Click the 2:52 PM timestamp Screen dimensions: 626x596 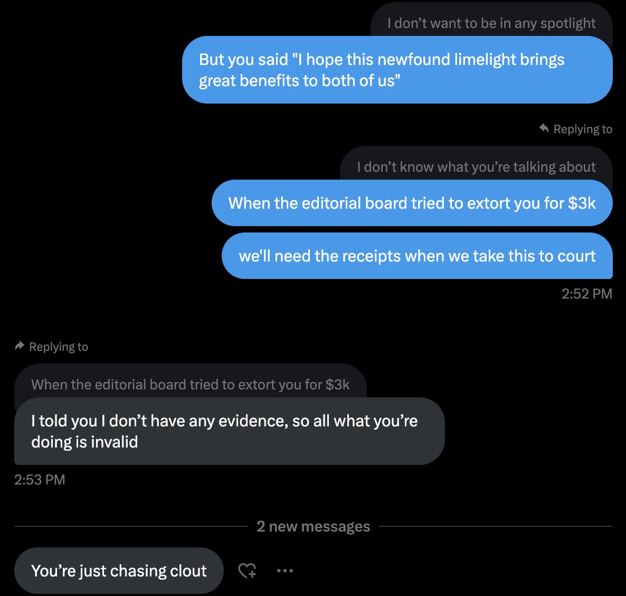point(587,294)
